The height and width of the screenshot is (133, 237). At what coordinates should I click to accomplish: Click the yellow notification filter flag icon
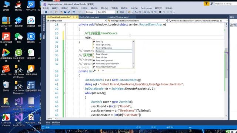pyautogui.click(x=206, y=4)
